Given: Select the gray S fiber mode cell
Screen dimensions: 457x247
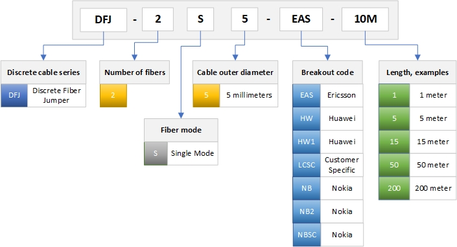Looking at the screenshot, I should point(156,153).
